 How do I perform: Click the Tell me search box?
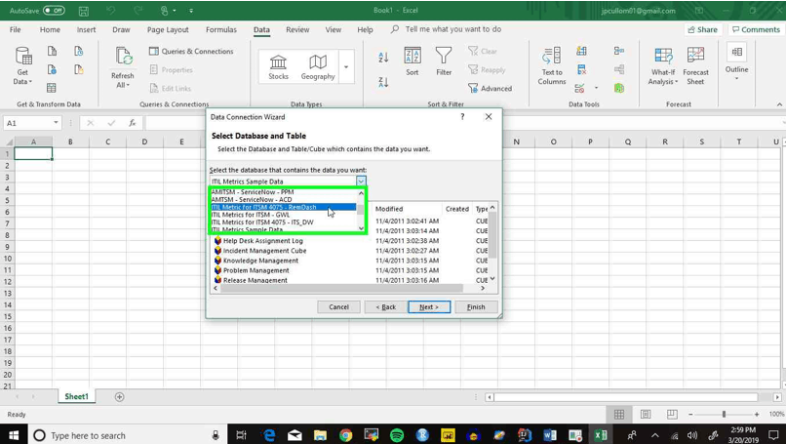pyautogui.click(x=452, y=29)
